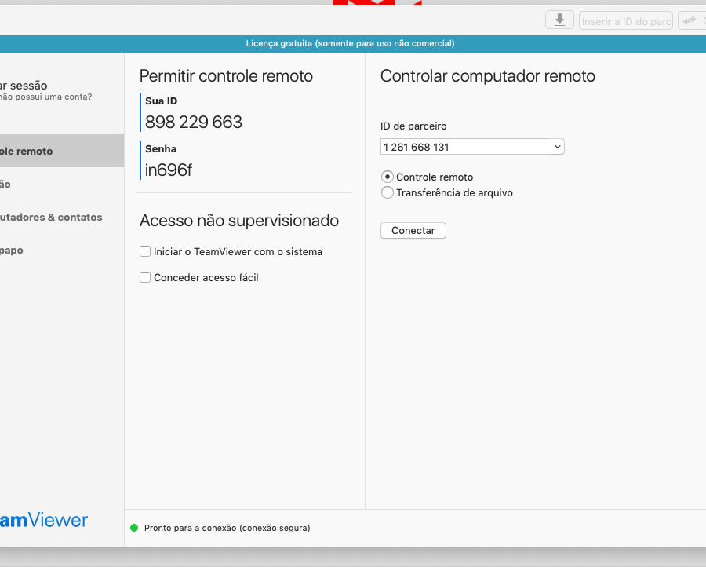
Task: Choose Transferência de arquivo radio option
Action: (388, 192)
